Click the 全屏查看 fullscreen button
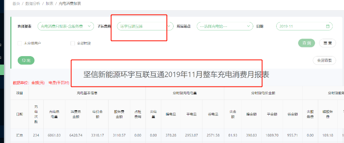Viewport: 344px width, 143px height. [x=324, y=60]
